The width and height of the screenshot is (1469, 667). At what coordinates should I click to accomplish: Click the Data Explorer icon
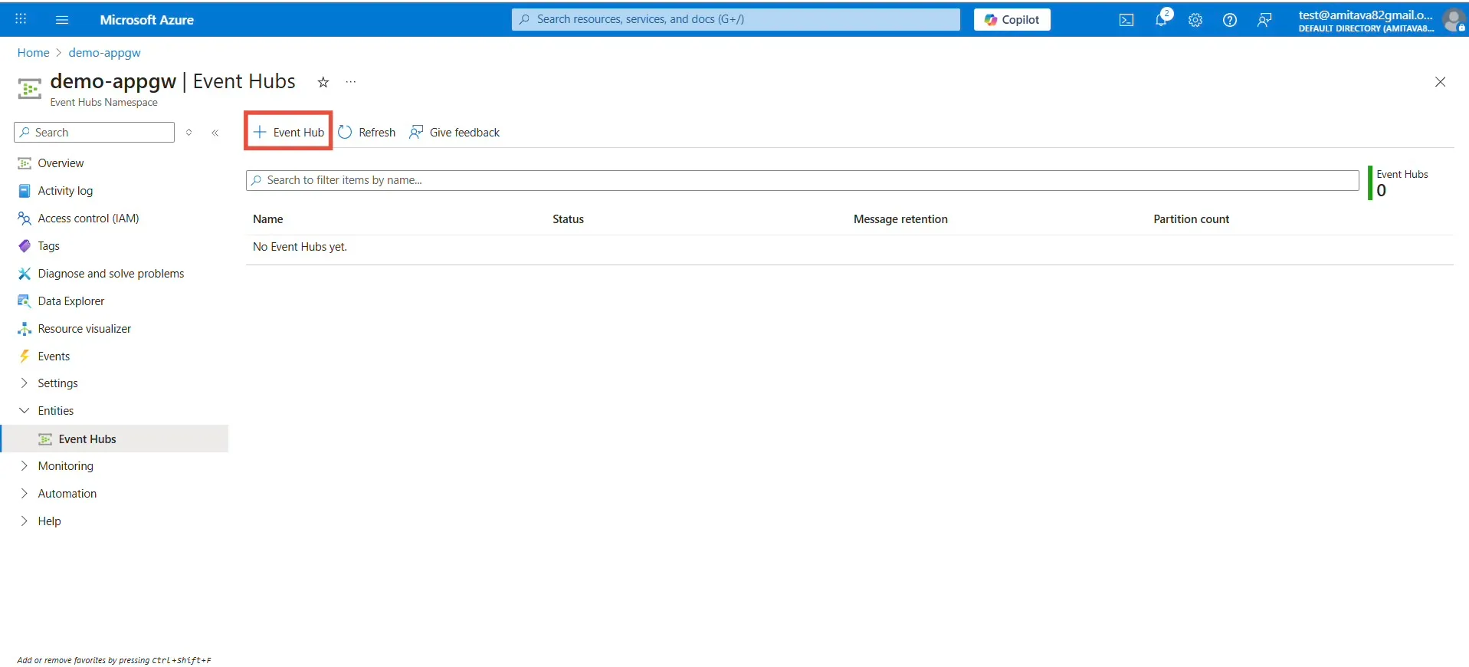pos(25,301)
